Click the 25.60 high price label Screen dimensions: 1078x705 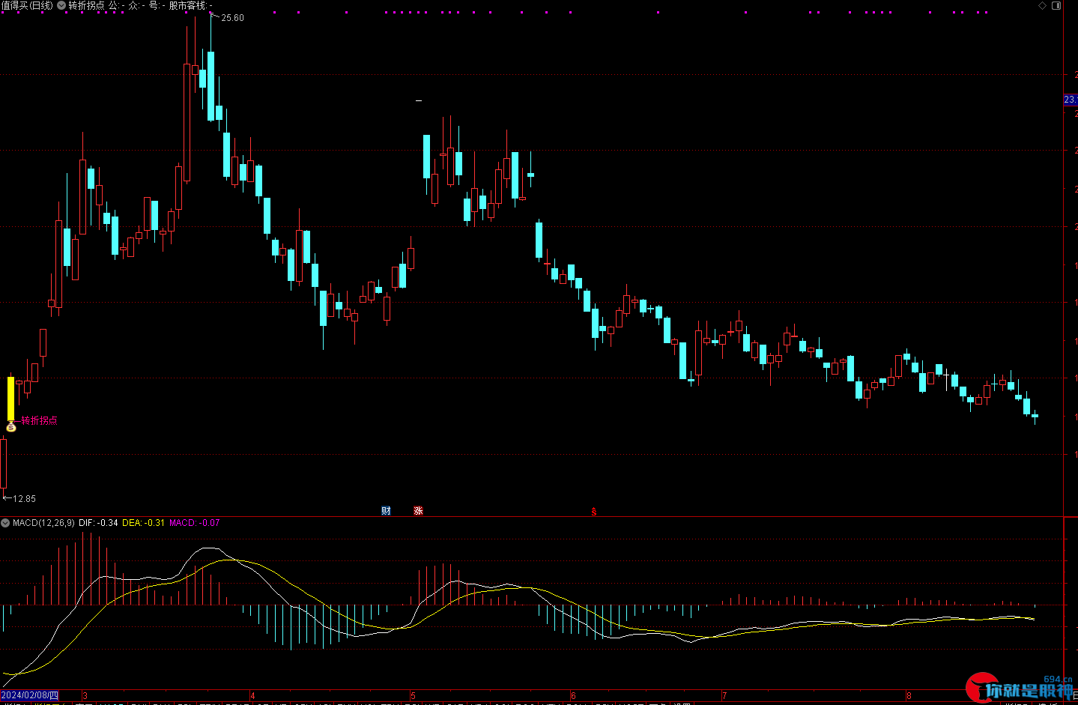pyautogui.click(x=232, y=18)
